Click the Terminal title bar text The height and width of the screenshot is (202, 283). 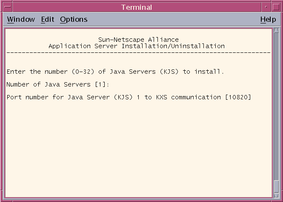coord(137,7)
